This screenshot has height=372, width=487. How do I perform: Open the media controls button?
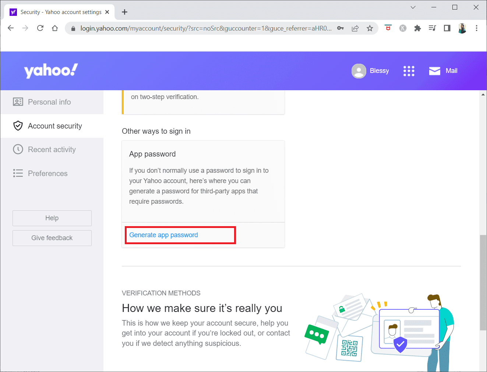click(x=432, y=28)
